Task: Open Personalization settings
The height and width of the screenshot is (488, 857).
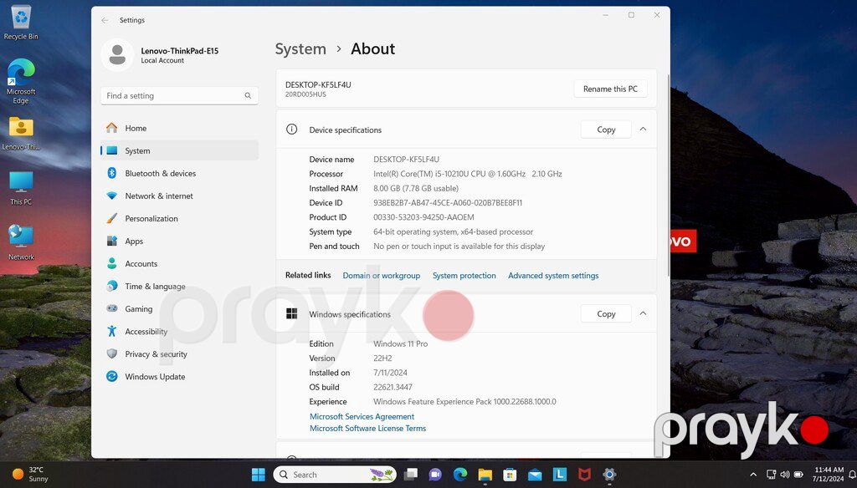Action: (x=179, y=218)
